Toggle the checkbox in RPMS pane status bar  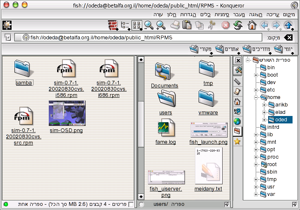pyautogui.click(x=131, y=204)
